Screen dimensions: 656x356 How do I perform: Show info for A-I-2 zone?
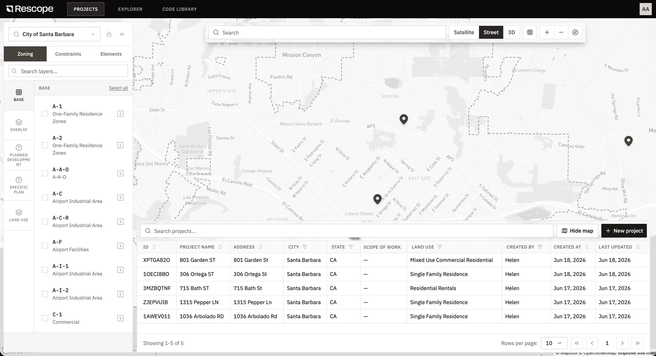tap(120, 294)
